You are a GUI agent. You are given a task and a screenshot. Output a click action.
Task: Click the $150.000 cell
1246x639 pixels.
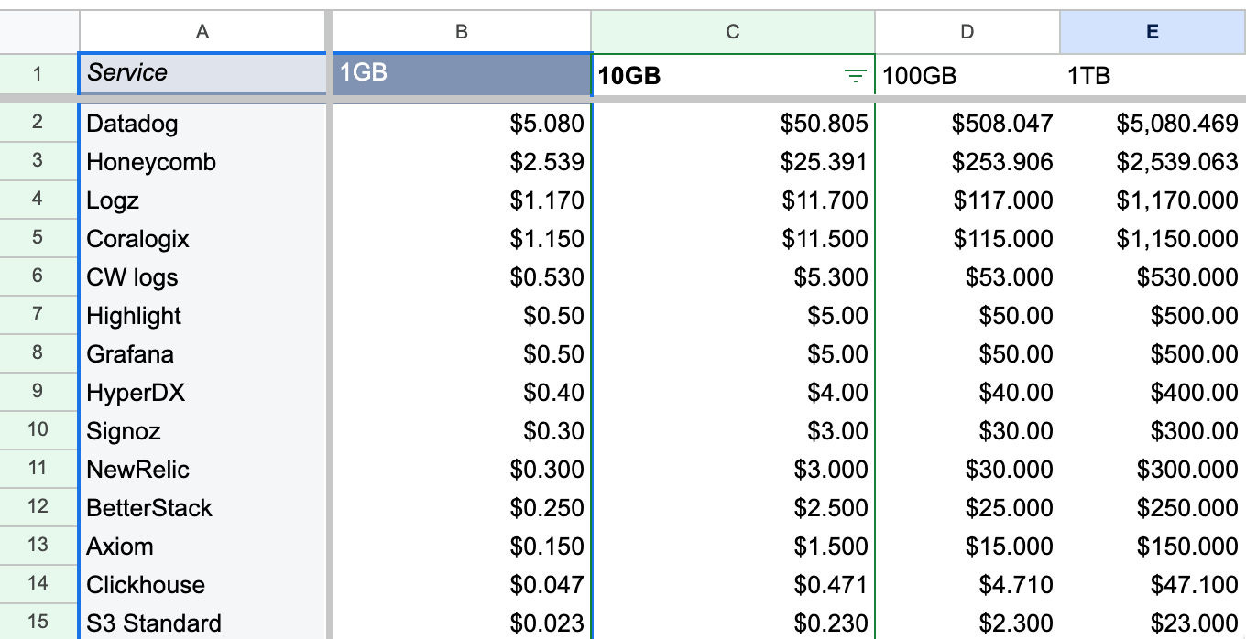click(1153, 546)
